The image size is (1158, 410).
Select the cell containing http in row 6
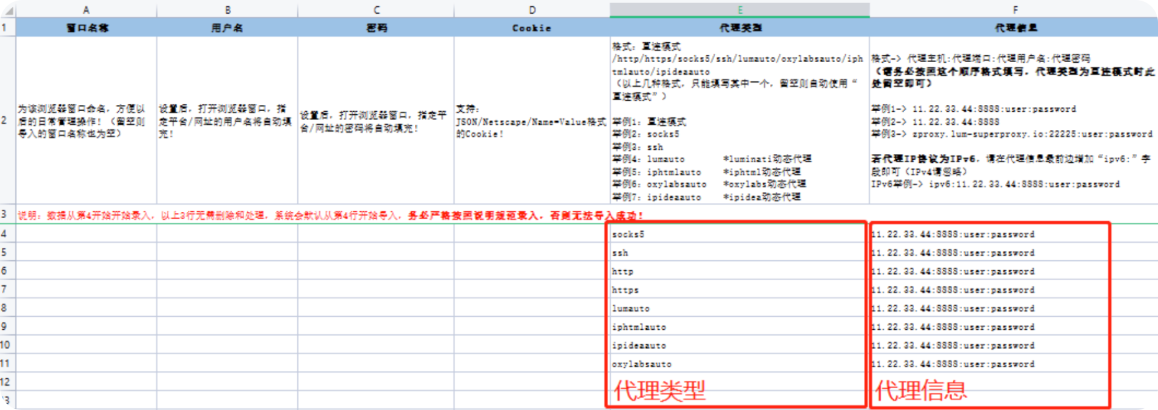pyautogui.click(x=739, y=271)
